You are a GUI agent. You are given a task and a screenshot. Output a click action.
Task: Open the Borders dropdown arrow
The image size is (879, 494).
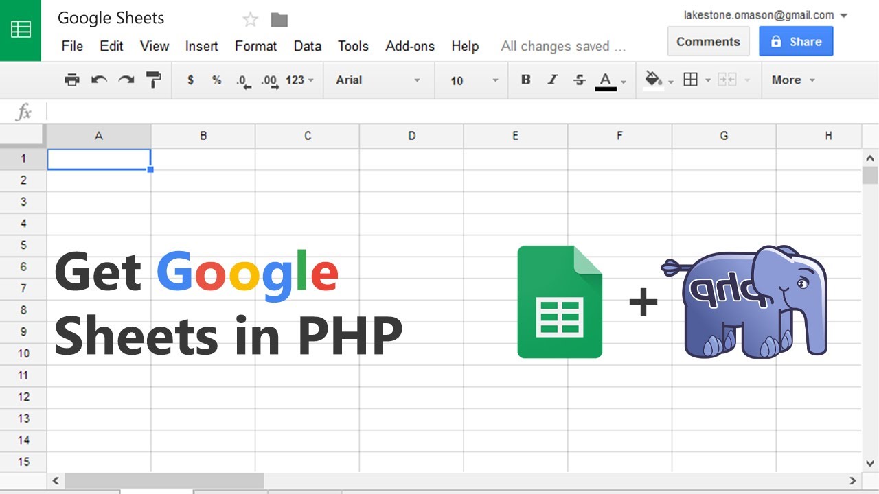click(707, 81)
